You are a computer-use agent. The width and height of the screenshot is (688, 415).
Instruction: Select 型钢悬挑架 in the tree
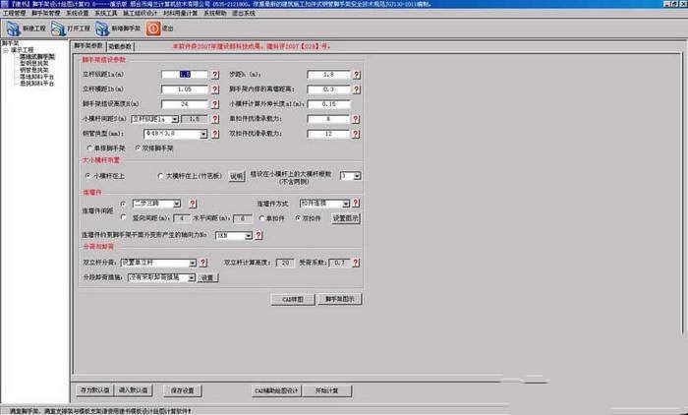pyautogui.click(x=34, y=63)
